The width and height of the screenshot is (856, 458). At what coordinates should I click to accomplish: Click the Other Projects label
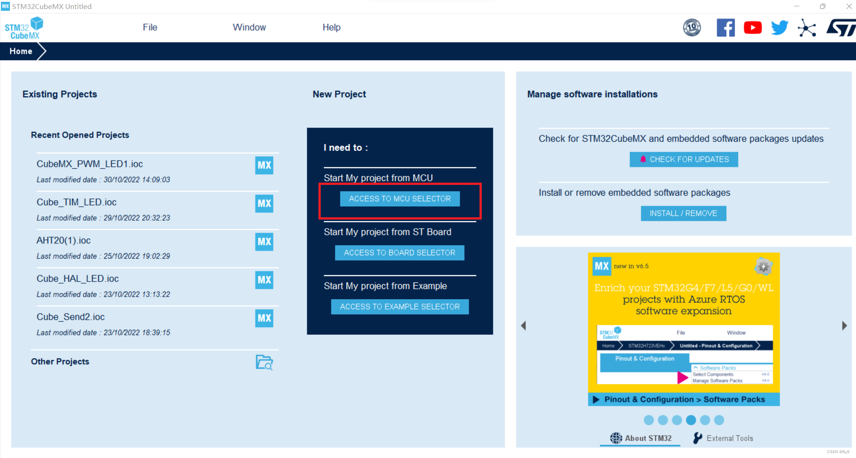(60, 362)
